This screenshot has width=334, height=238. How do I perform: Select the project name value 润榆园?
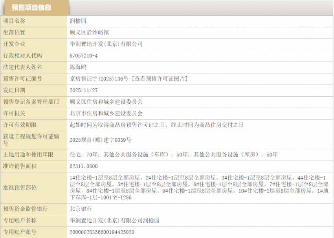pos(78,21)
